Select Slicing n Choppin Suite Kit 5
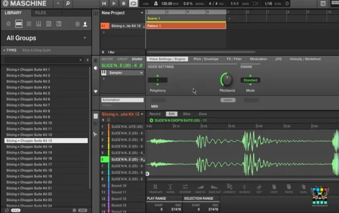 pyautogui.click(x=28, y=93)
